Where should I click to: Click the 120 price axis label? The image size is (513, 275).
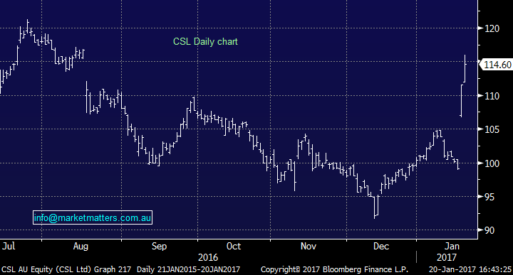pyautogui.click(x=492, y=28)
